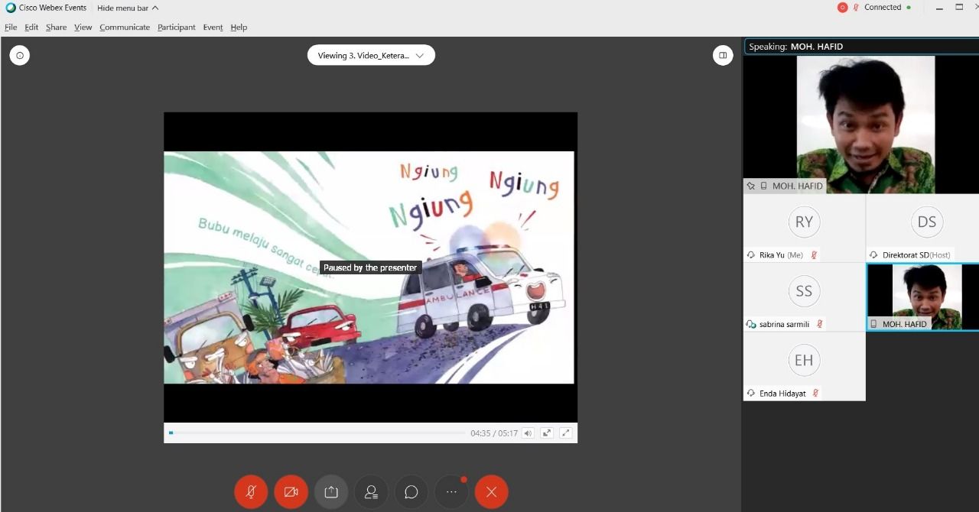Screen dimensions: 979x512
Task: Click the device icon on small MOH. HAFID label
Action: [x=874, y=324]
